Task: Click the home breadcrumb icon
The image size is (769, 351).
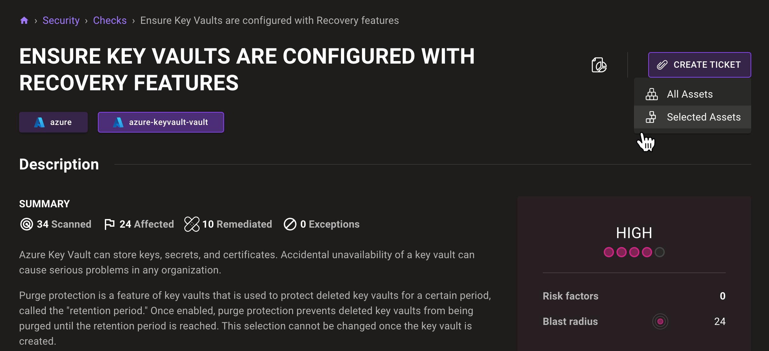Action: (24, 21)
